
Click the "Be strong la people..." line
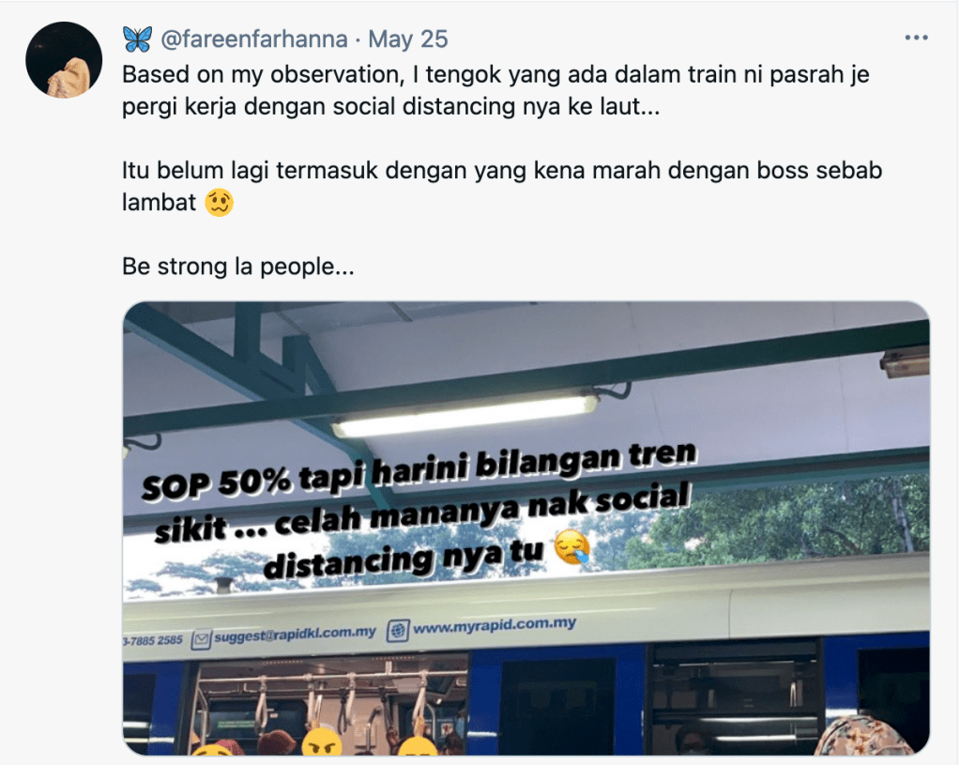point(238,267)
